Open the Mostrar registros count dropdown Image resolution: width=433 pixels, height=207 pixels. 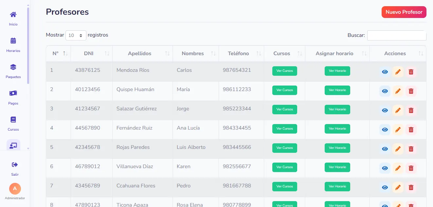(x=76, y=35)
